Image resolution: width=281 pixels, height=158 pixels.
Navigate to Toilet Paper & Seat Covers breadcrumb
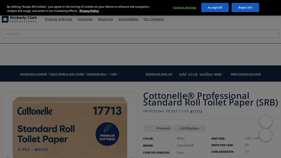pos(67,74)
